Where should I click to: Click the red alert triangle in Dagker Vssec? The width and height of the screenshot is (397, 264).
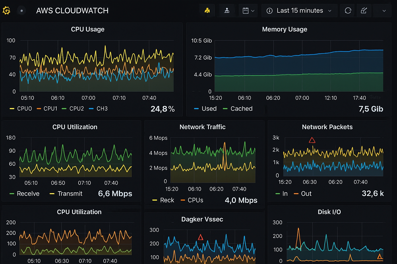pyautogui.click(x=200, y=237)
